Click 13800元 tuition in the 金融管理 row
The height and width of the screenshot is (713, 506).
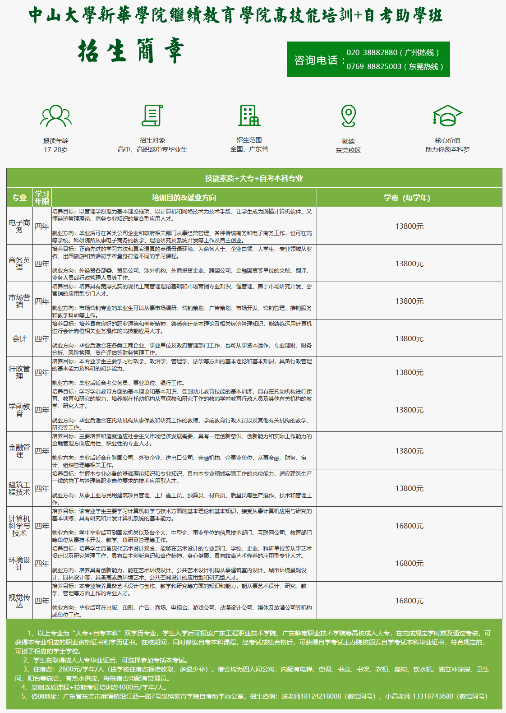point(409,451)
